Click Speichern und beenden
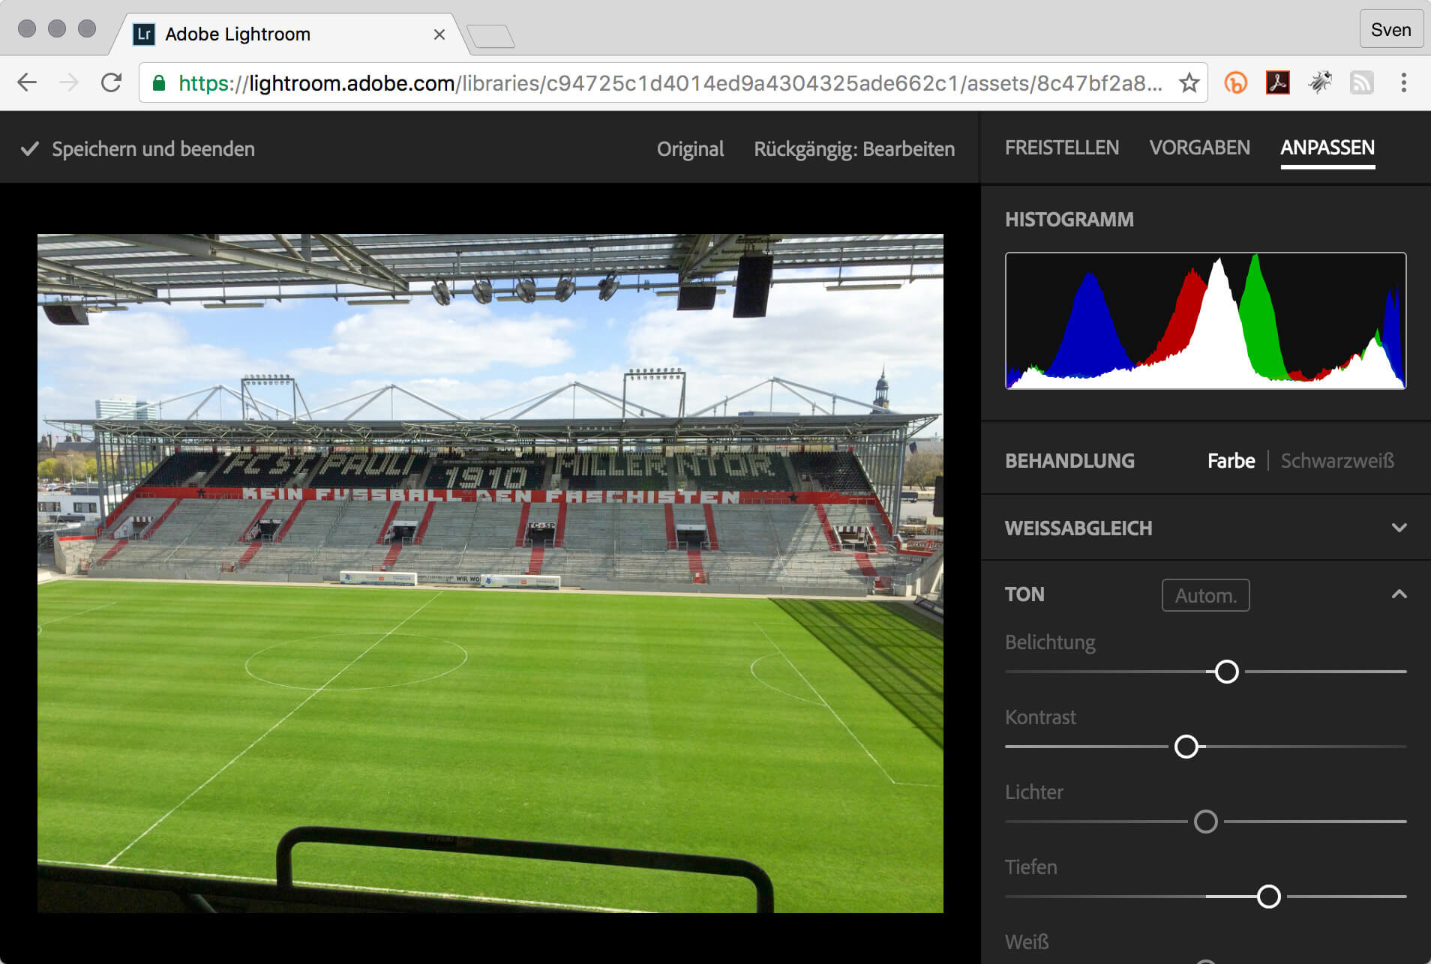Viewport: 1431px width, 964px height. click(153, 149)
